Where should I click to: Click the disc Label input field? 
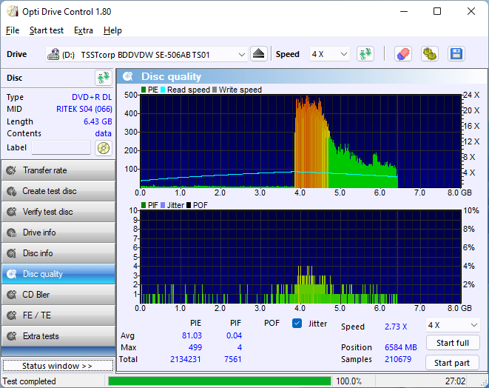tap(61, 147)
